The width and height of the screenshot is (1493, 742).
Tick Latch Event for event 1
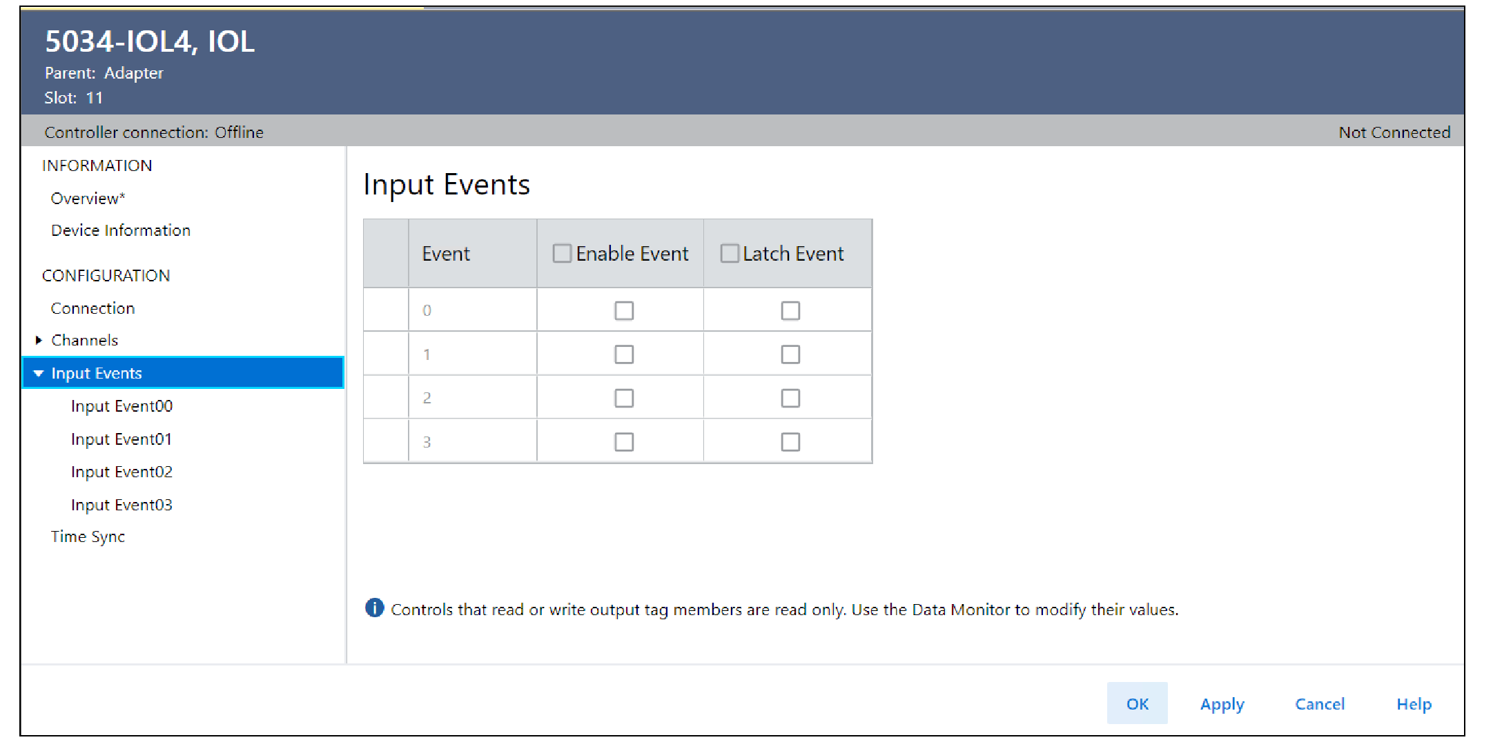click(x=790, y=354)
